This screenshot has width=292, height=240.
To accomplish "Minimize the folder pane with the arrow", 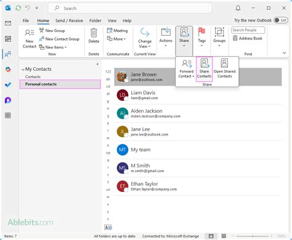I will click(97, 64).
